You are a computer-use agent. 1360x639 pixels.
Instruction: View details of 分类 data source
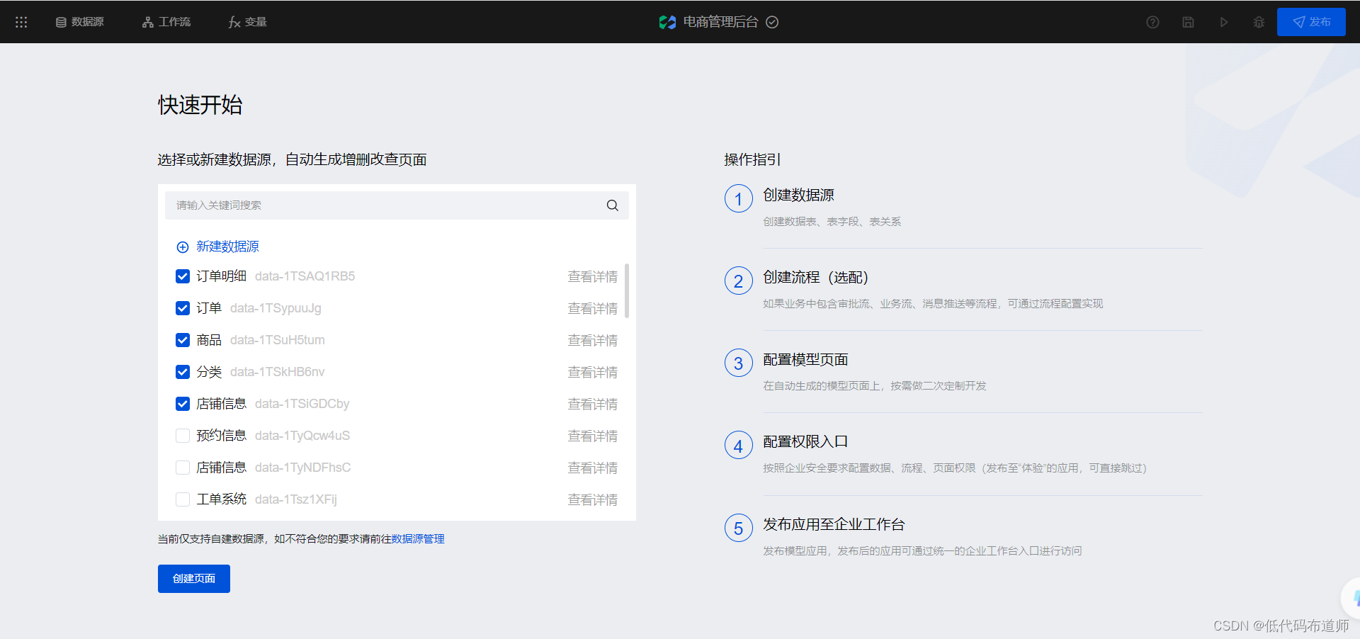tap(592, 373)
